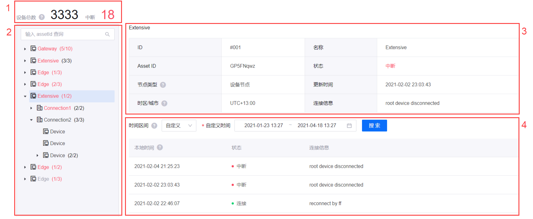
Task: Collapse the Connection2 (3/3) node
Action: pos(31,120)
